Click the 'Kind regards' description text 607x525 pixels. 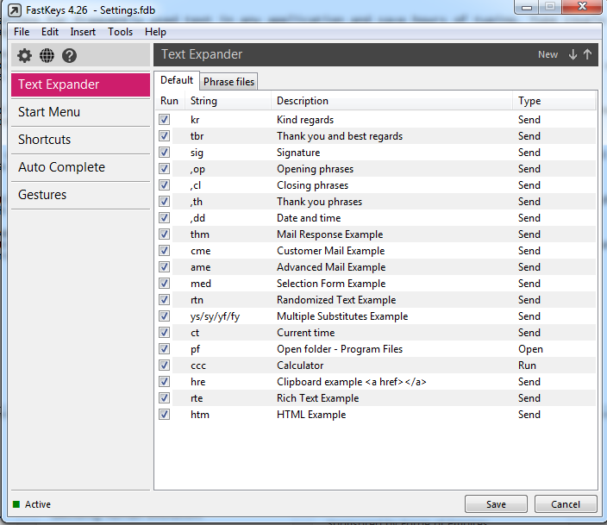305,120
